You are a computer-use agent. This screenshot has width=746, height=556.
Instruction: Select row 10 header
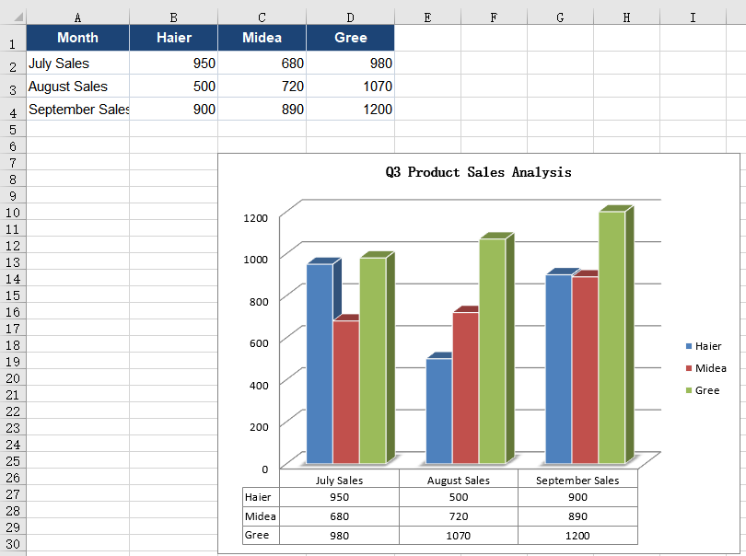[13, 212]
